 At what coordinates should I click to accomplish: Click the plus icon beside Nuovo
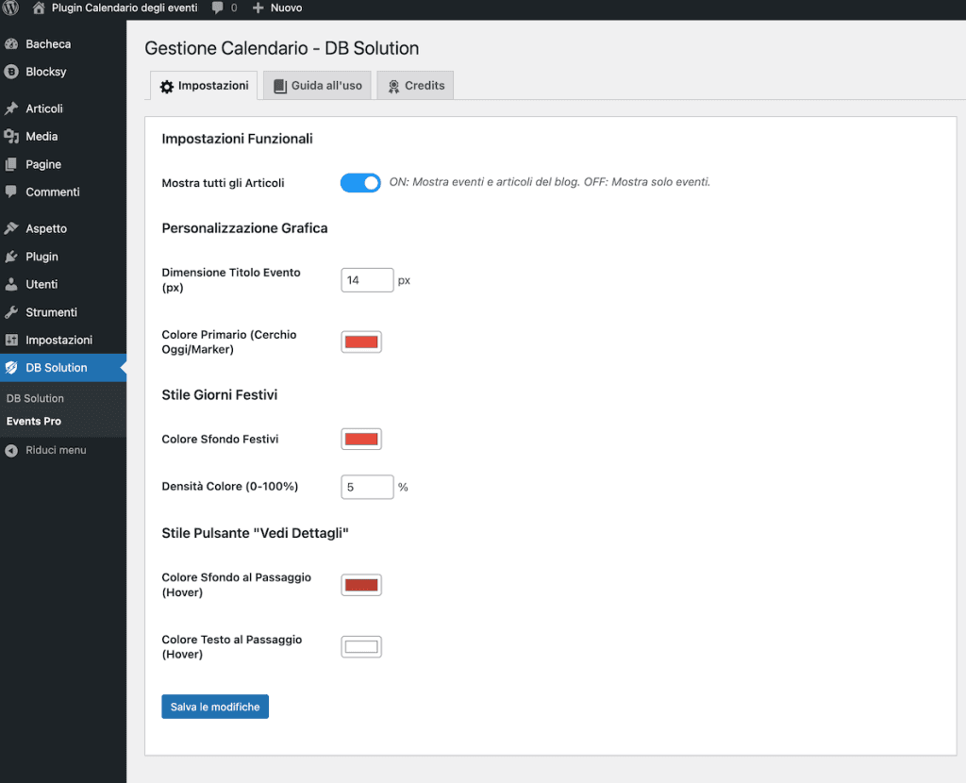(258, 8)
